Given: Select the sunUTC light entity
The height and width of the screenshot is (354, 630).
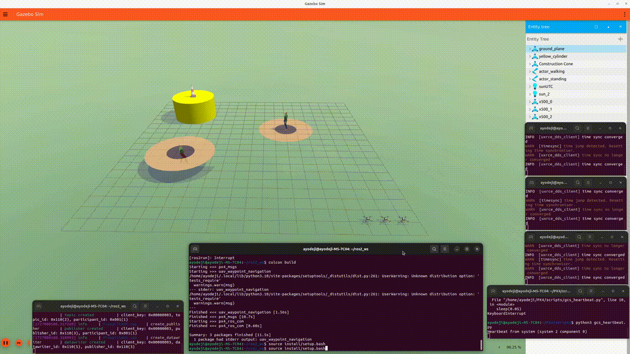Looking at the screenshot, I should [545, 87].
